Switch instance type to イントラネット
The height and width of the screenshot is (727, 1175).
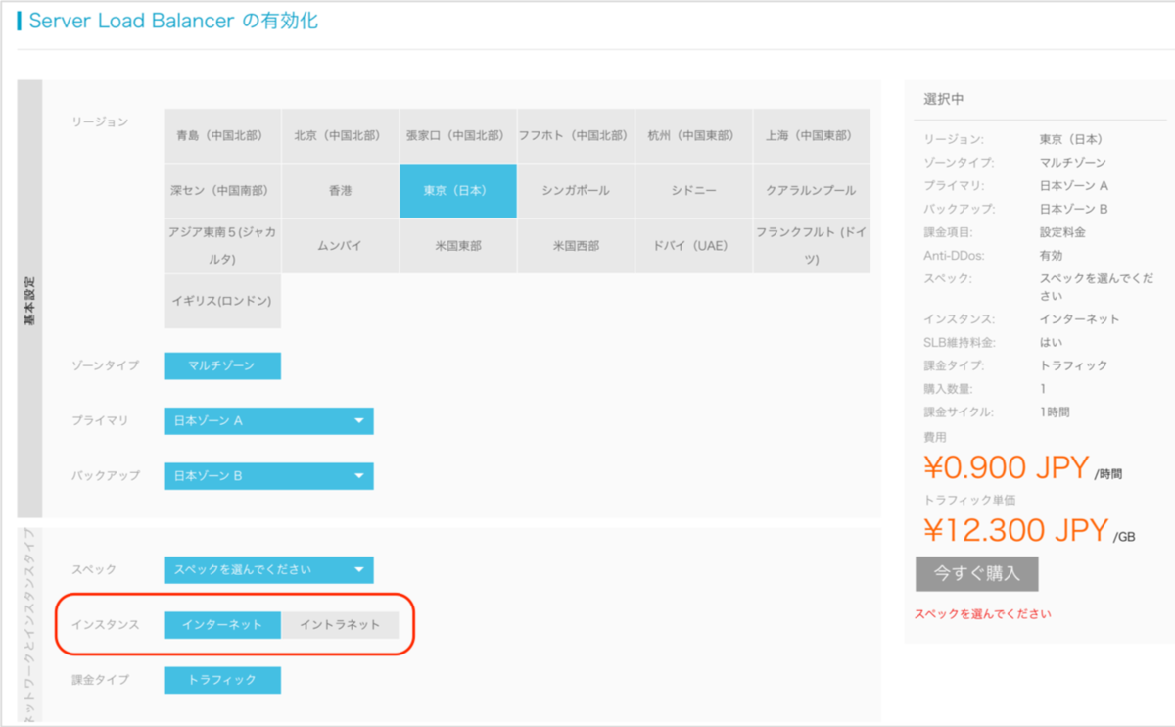coord(340,625)
